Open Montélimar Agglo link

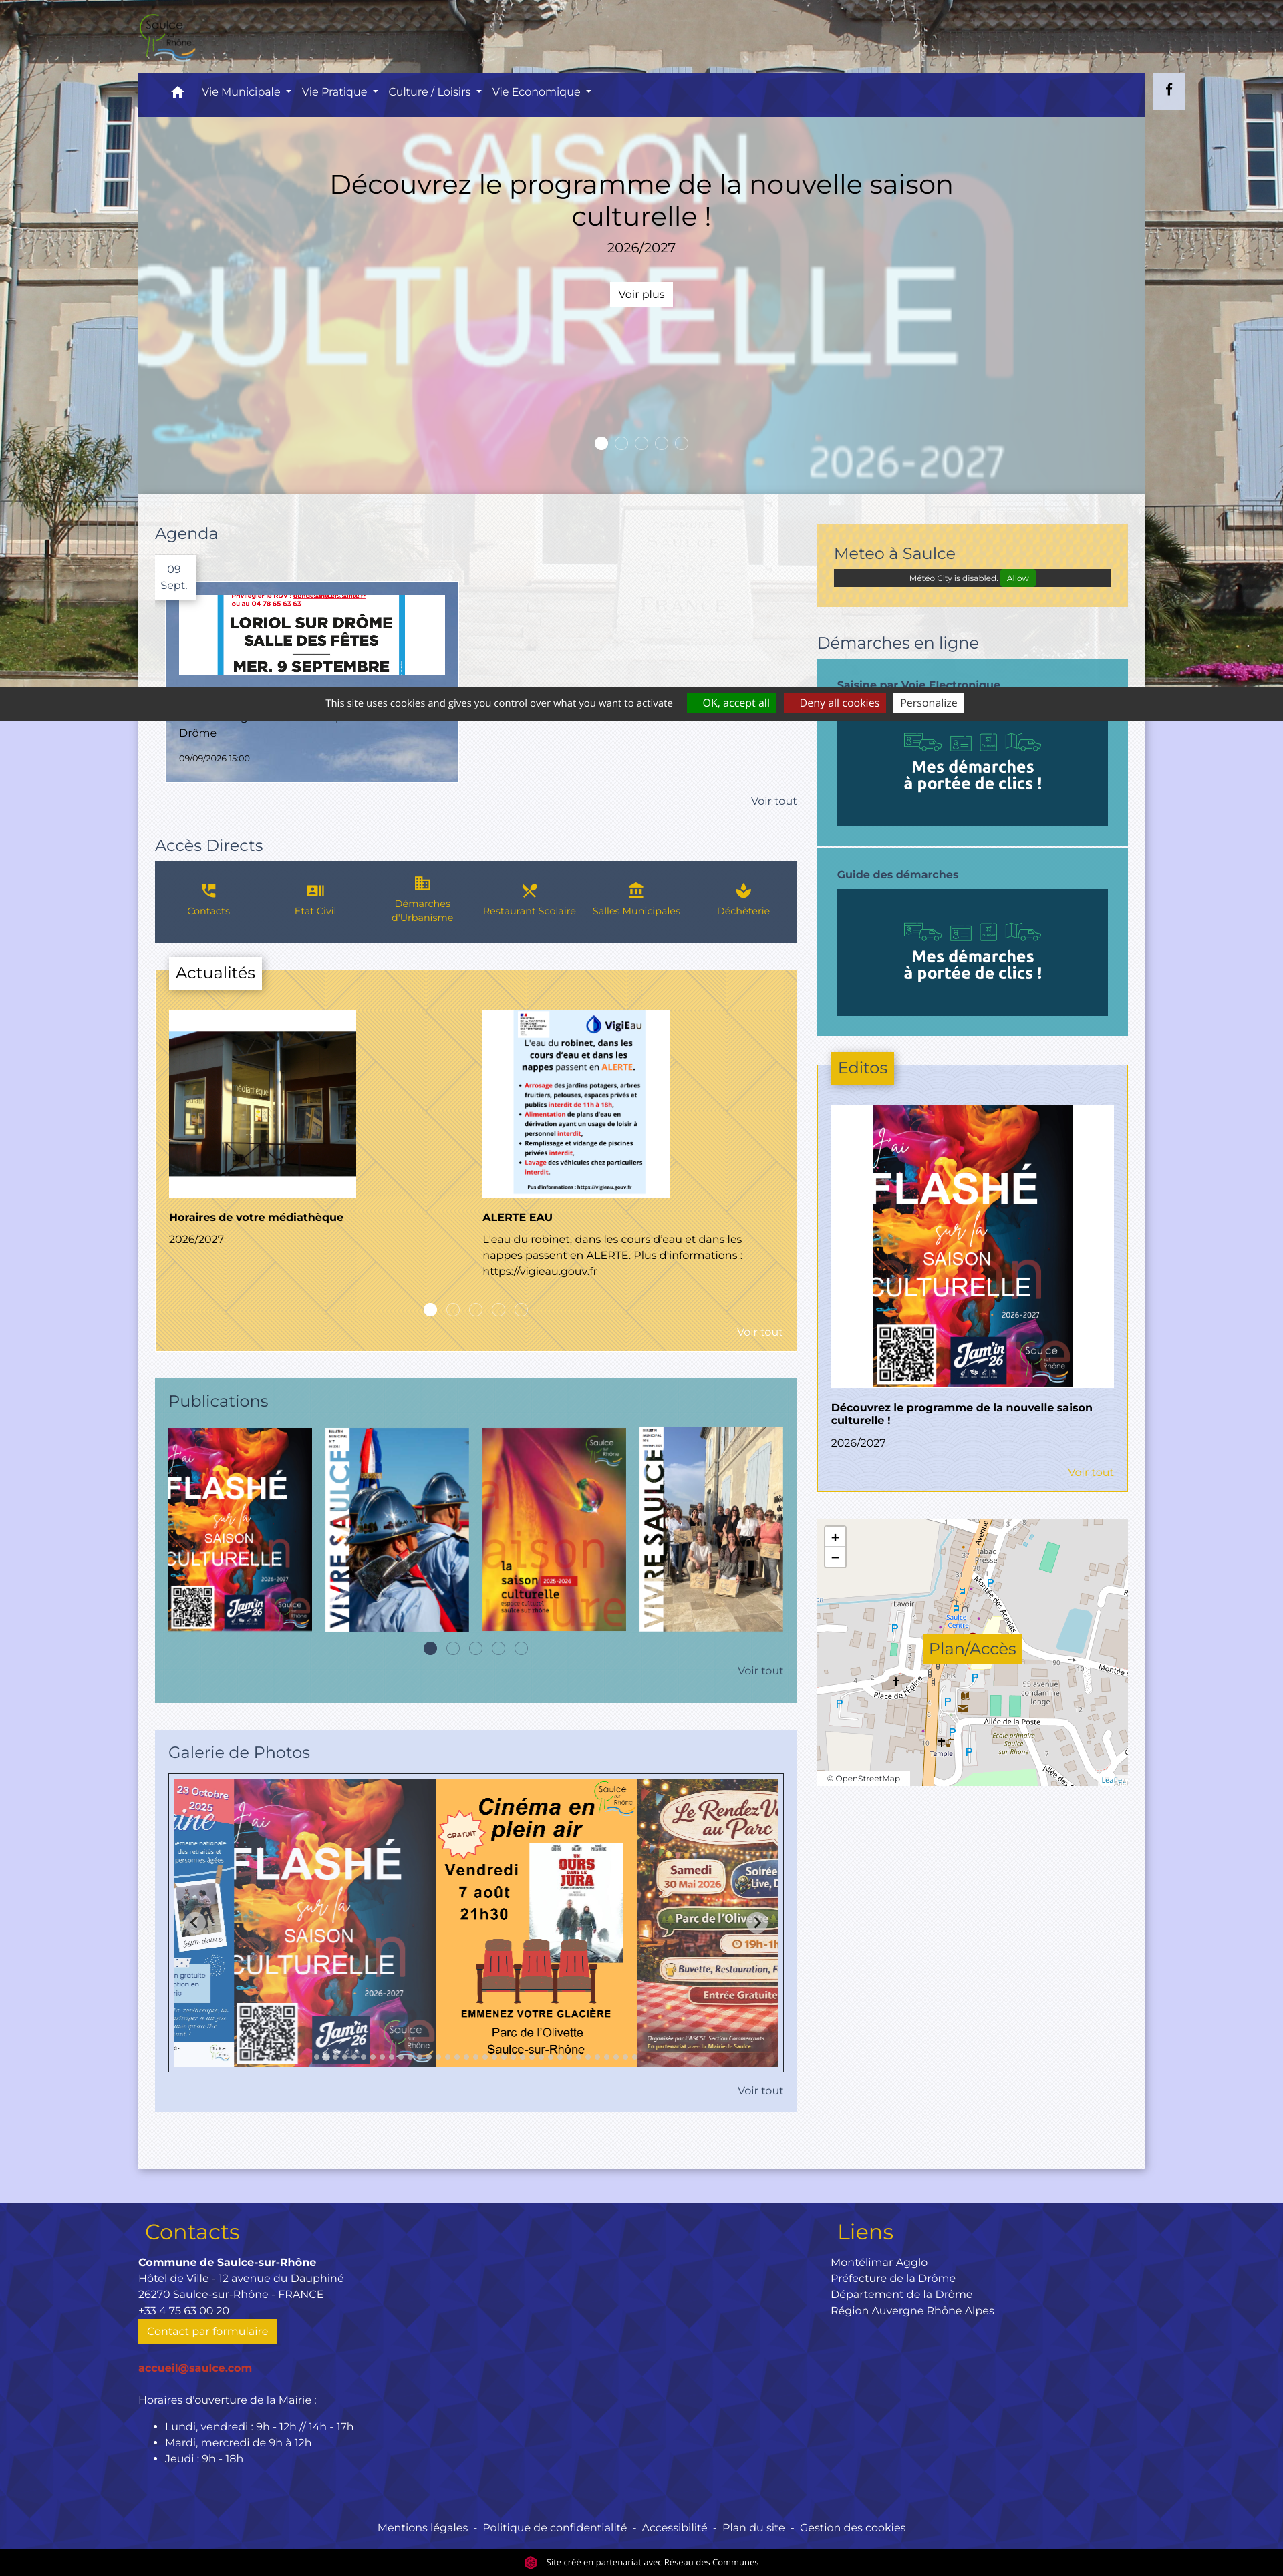click(x=879, y=2262)
